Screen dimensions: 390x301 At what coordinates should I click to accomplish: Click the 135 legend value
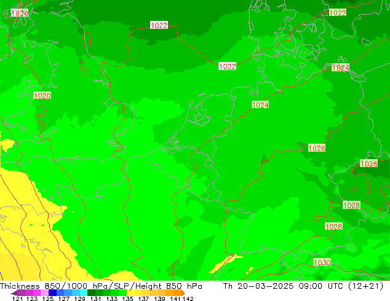[127, 299]
